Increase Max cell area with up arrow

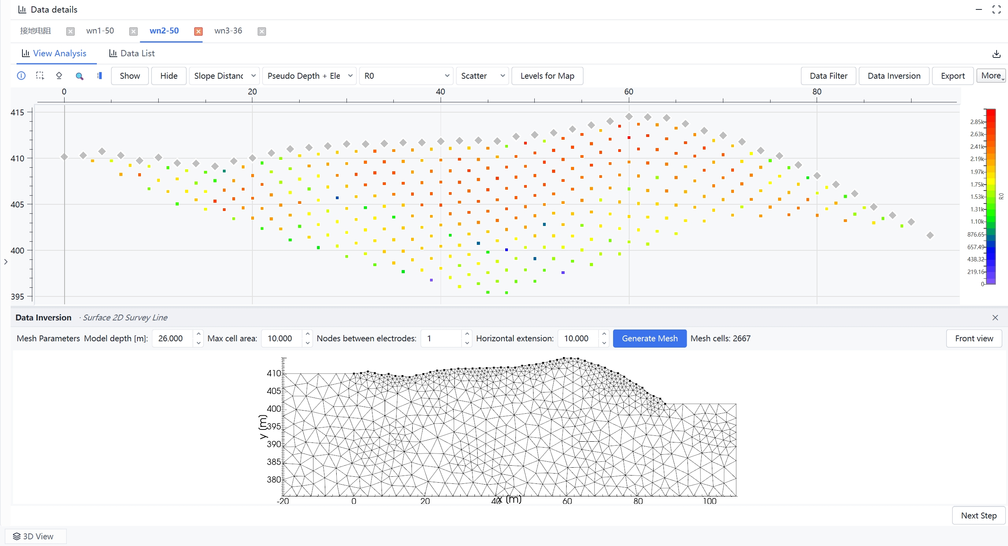[x=308, y=334]
